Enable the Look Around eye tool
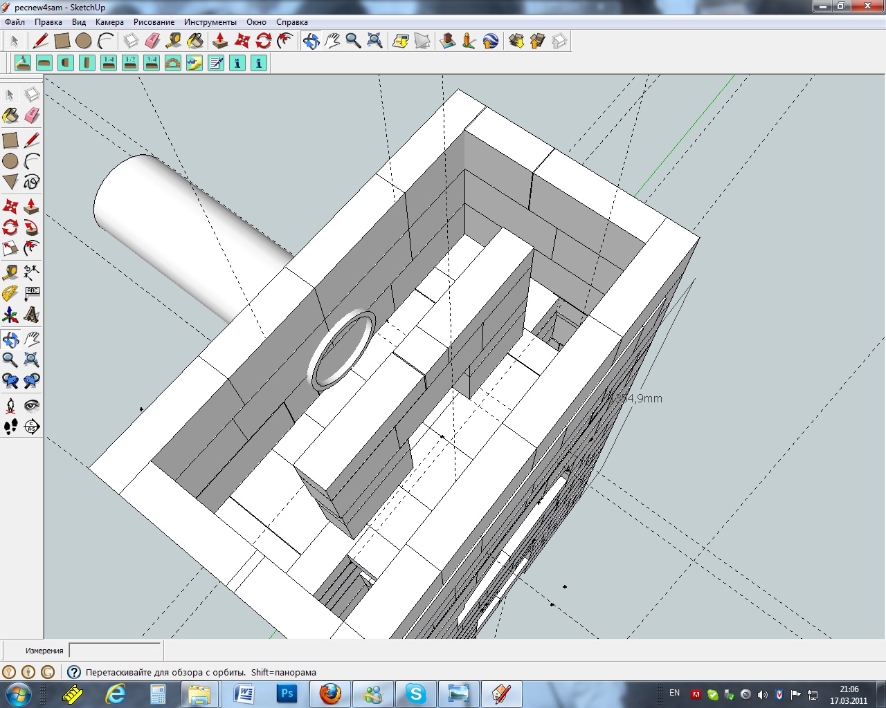 [32, 405]
